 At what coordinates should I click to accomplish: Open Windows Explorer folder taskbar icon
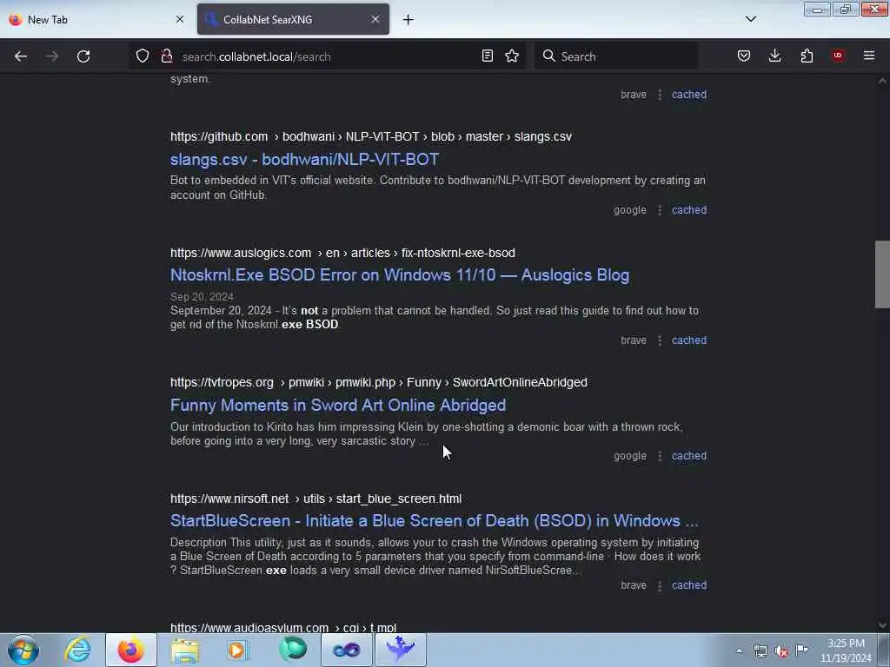pyautogui.click(x=184, y=650)
